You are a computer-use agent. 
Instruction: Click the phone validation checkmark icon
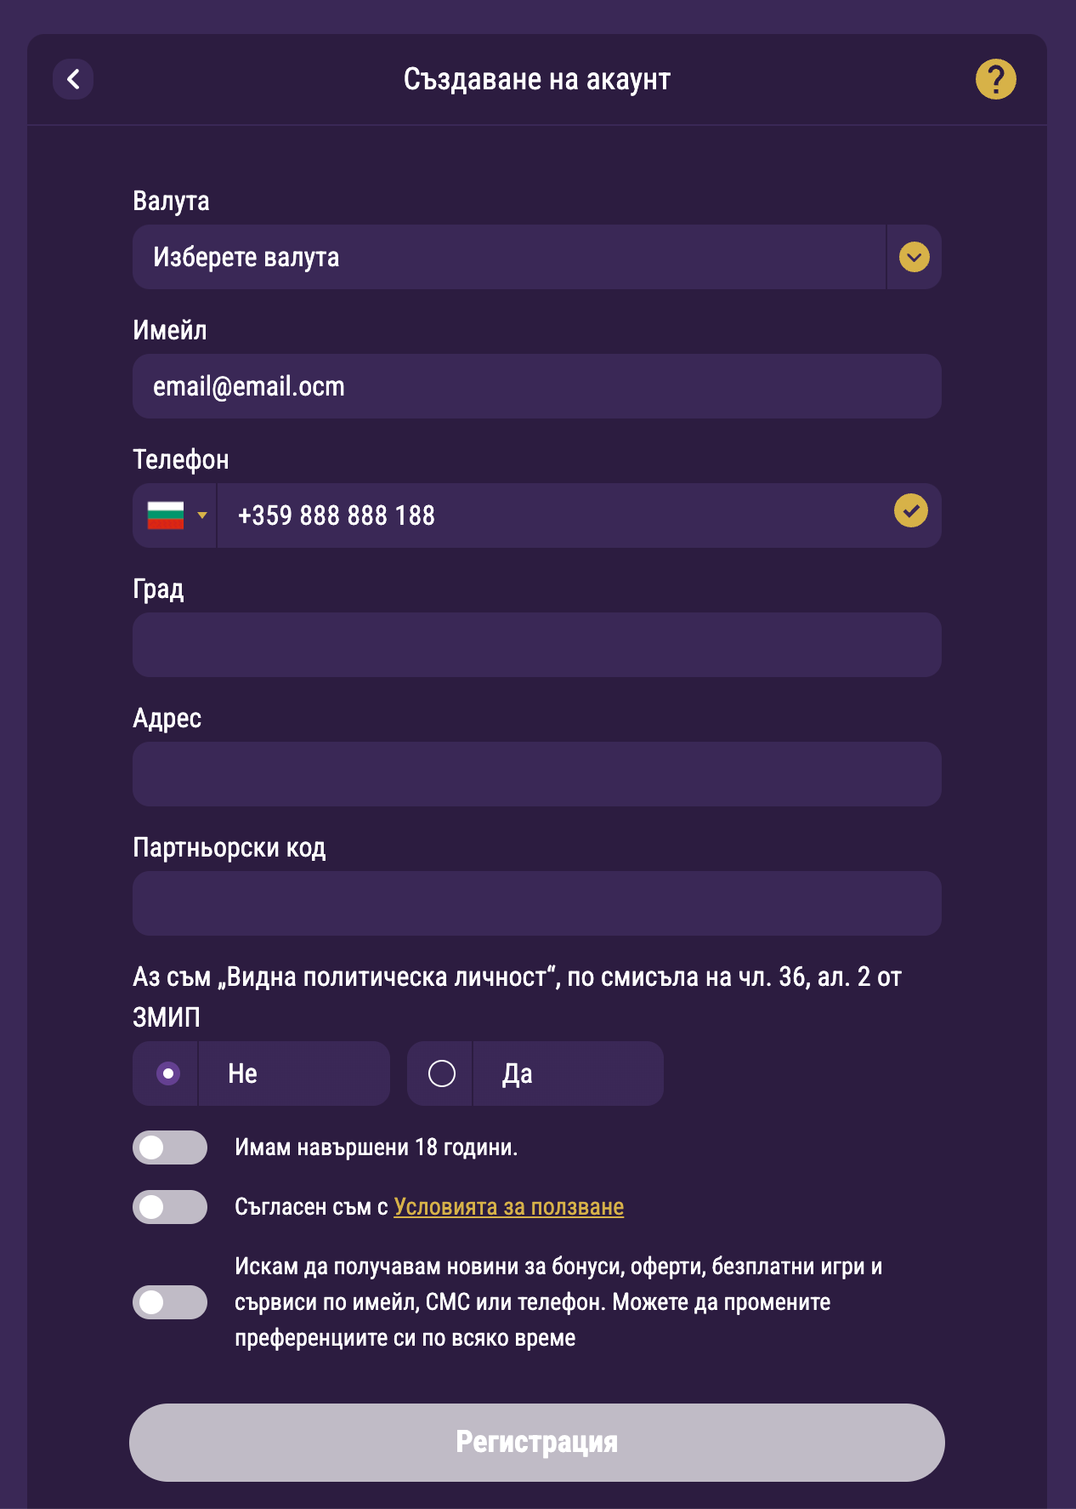pyautogui.click(x=910, y=511)
